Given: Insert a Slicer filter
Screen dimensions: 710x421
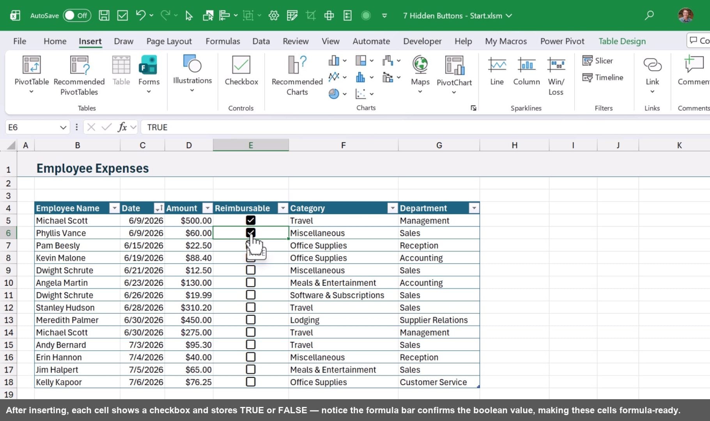Looking at the screenshot, I should tap(598, 60).
